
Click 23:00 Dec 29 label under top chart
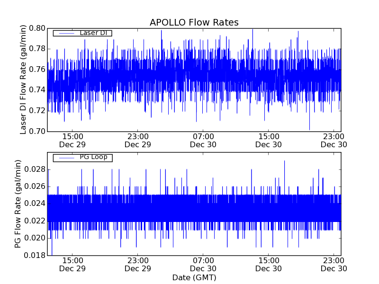coord(137,140)
